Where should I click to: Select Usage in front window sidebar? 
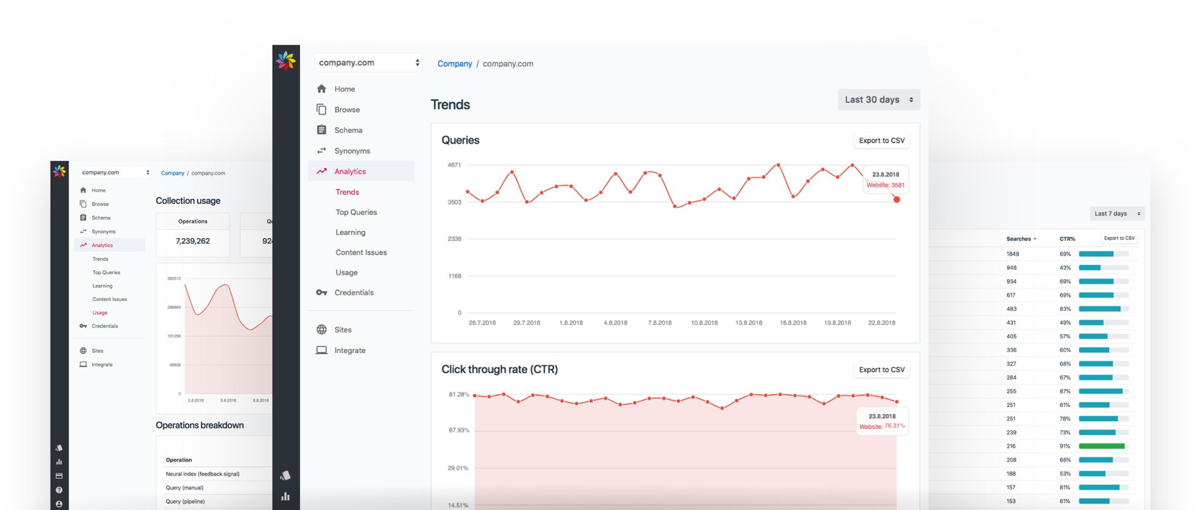(347, 272)
